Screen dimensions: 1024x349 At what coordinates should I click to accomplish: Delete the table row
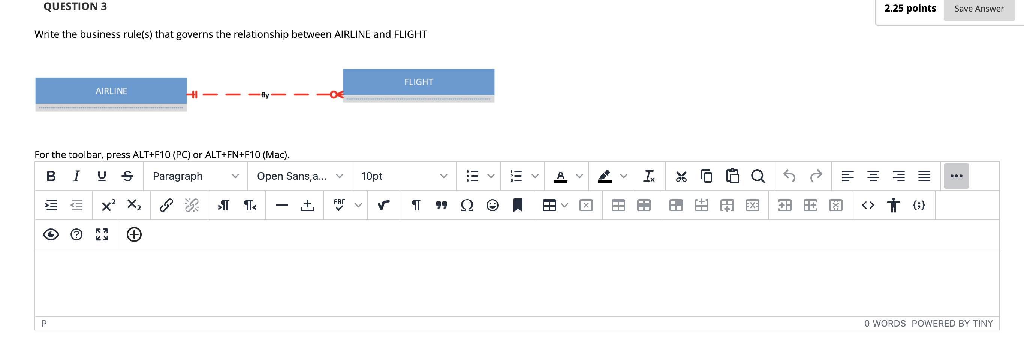[x=752, y=205]
